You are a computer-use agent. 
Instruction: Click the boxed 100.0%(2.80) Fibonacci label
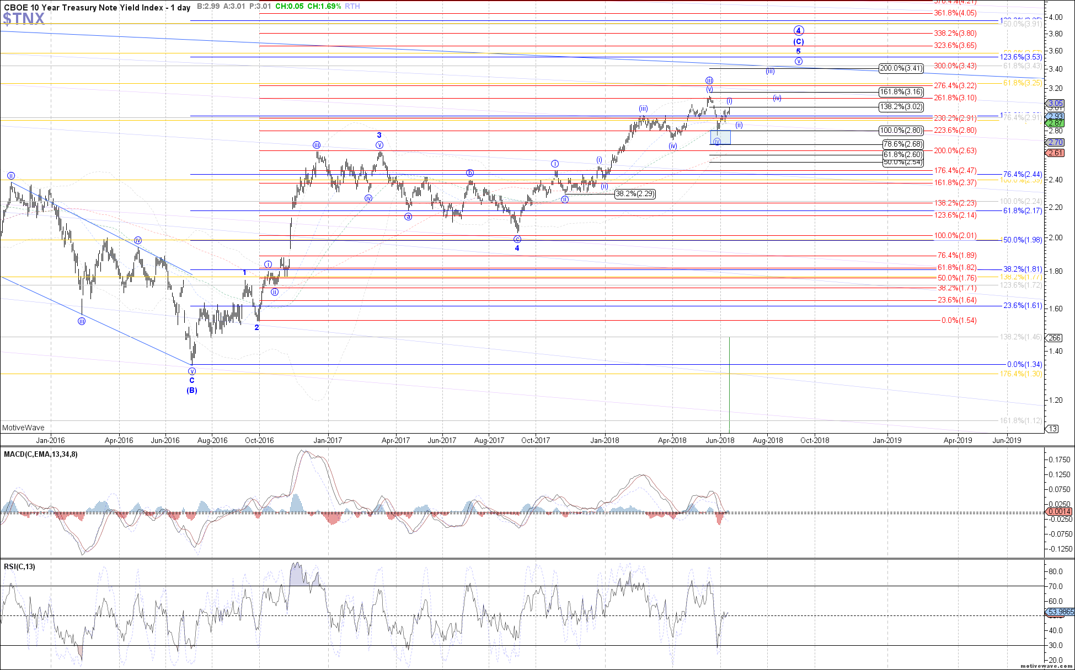pos(901,131)
